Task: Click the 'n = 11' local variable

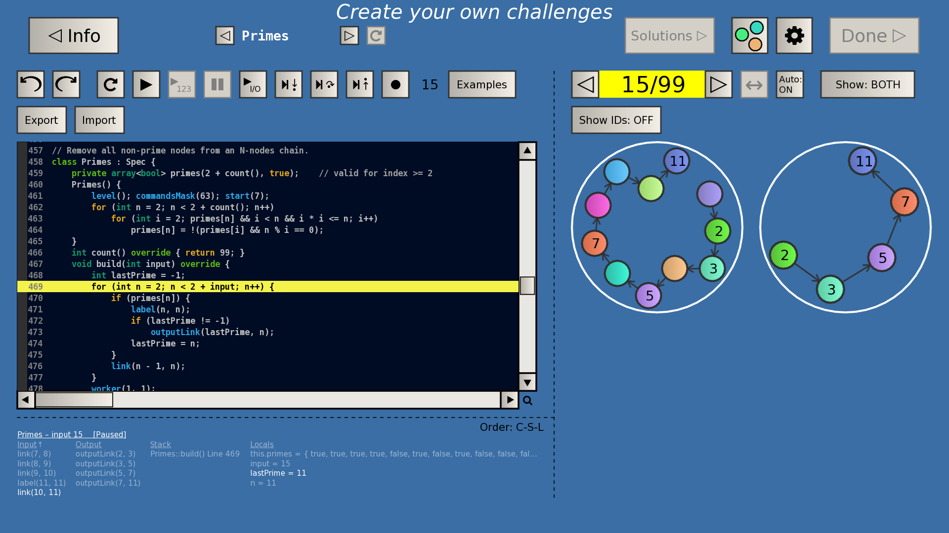Action: [263, 483]
